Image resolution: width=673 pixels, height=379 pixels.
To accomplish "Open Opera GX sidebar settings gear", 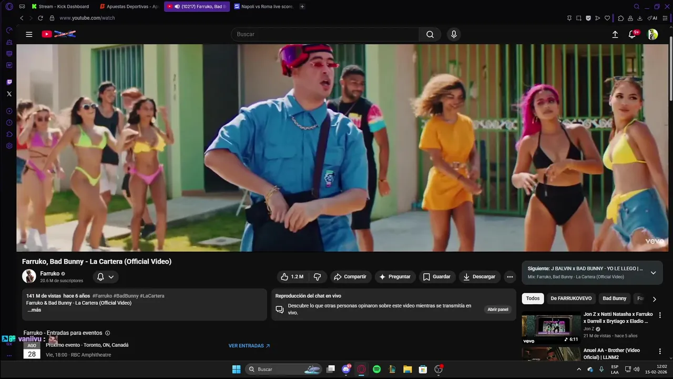I will tap(9, 146).
